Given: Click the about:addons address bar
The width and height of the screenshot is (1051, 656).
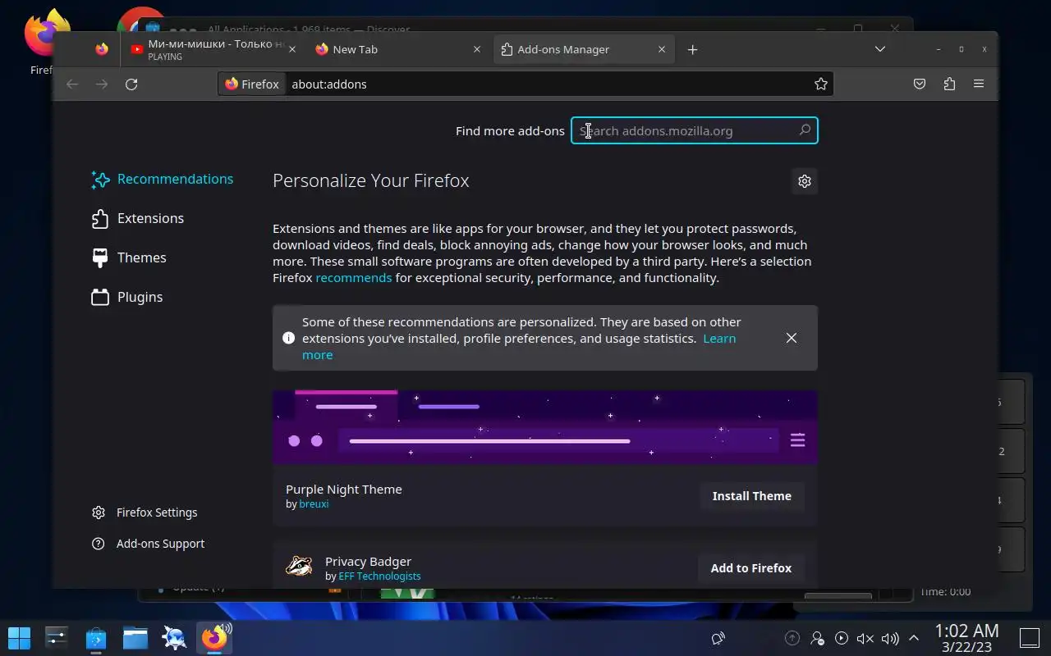Looking at the screenshot, I should tap(525, 84).
